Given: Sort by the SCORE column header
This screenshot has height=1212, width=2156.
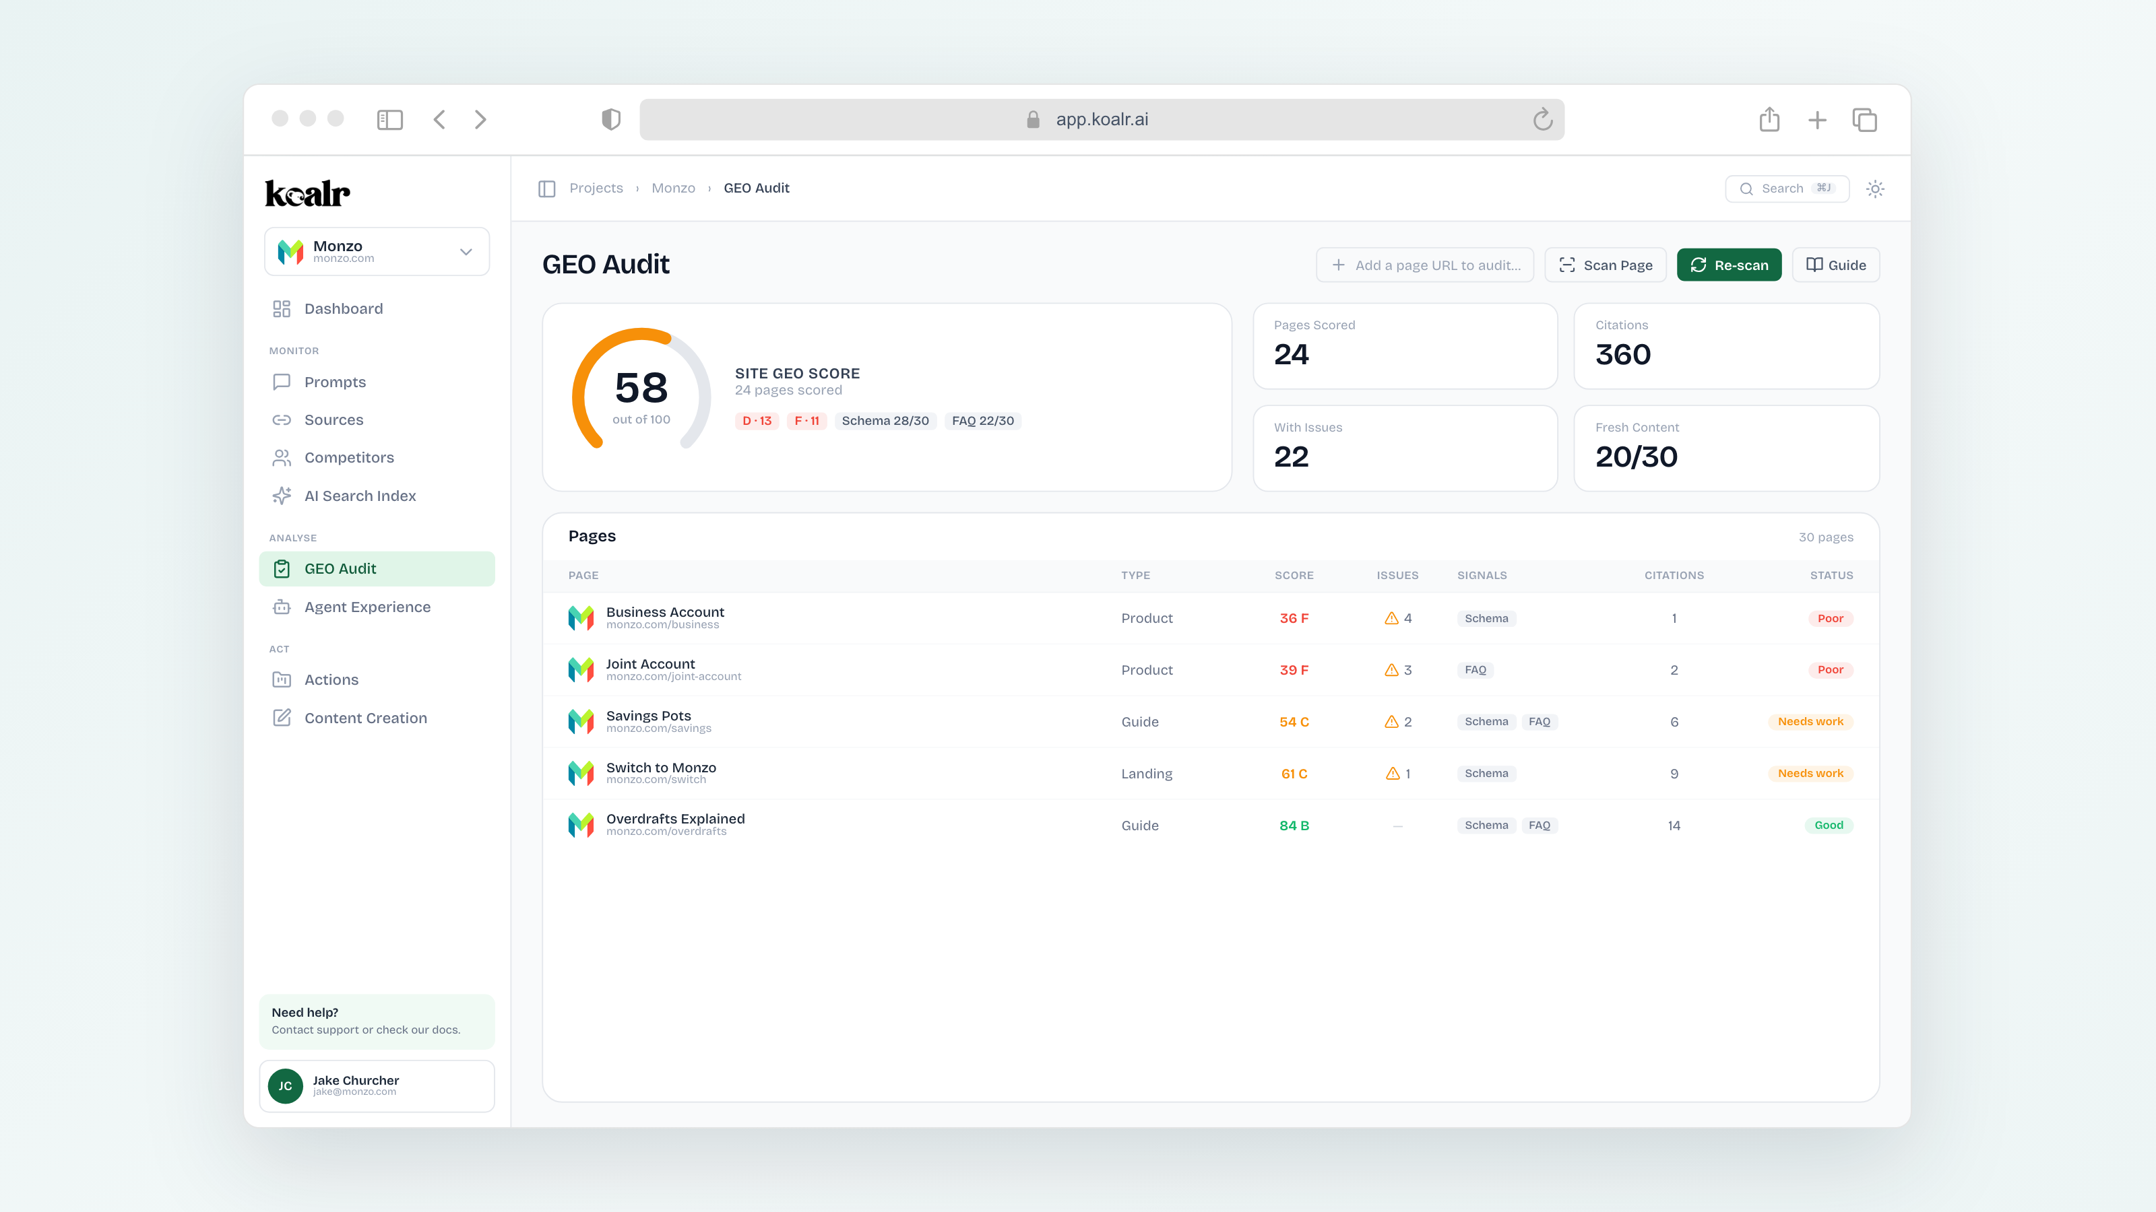Looking at the screenshot, I should pyautogui.click(x=1294, y=576).
